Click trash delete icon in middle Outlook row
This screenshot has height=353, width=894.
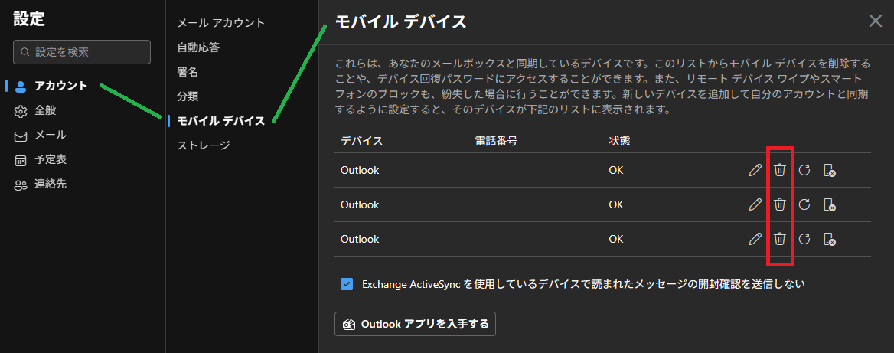pos(779,204)
